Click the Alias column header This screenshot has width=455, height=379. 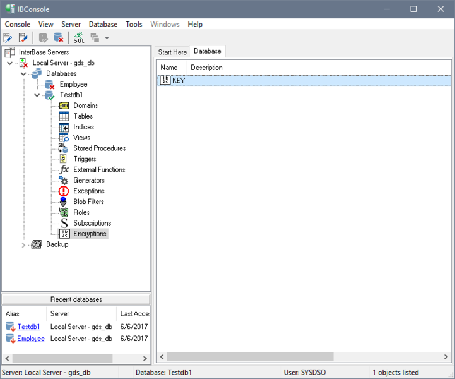coord(25,314)
